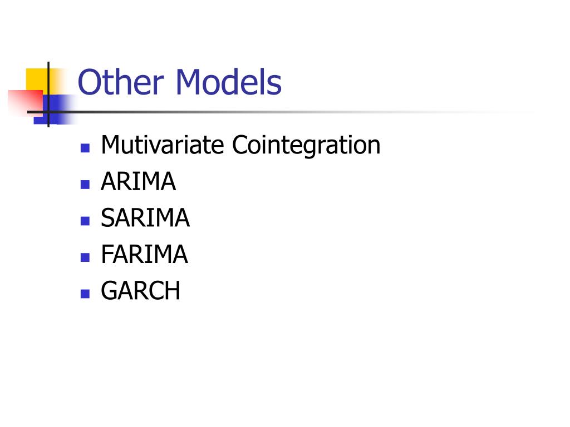This screenshot has width=570, height=427.
Task: Select the word "Other" in the title
Action: [x=121, y=82]
